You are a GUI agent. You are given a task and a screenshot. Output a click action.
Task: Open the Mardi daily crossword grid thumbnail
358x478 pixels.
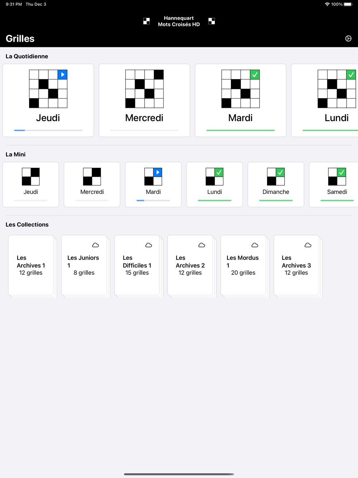pyautogui.click(x=241, y=89)
